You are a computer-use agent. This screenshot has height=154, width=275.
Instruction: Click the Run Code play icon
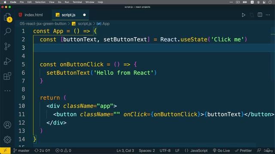[x=244, y=15]
